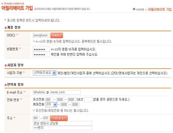
Task: Click the HOME arrow icon in breadcrumb
Action: (134, 9)
